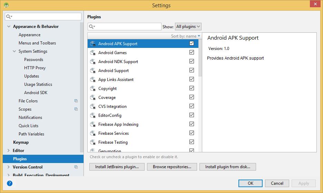The width and height of the screenshot is (323, 193).
Task: Go to the Passwords settings page
Action: tap(33, 60)
